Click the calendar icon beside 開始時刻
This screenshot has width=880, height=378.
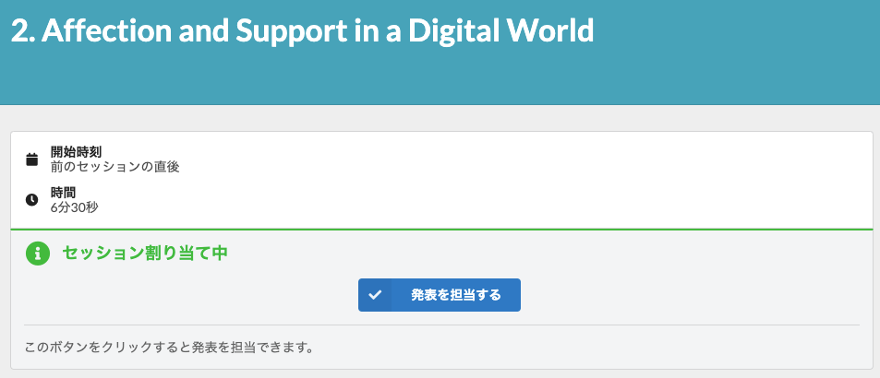pyautogui.click(x=32, y=159)
